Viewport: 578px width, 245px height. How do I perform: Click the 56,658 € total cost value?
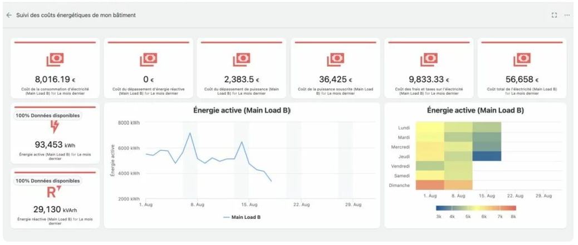[522, 79]
